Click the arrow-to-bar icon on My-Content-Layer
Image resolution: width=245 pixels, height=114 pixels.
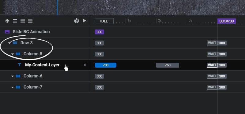[84, 65]
